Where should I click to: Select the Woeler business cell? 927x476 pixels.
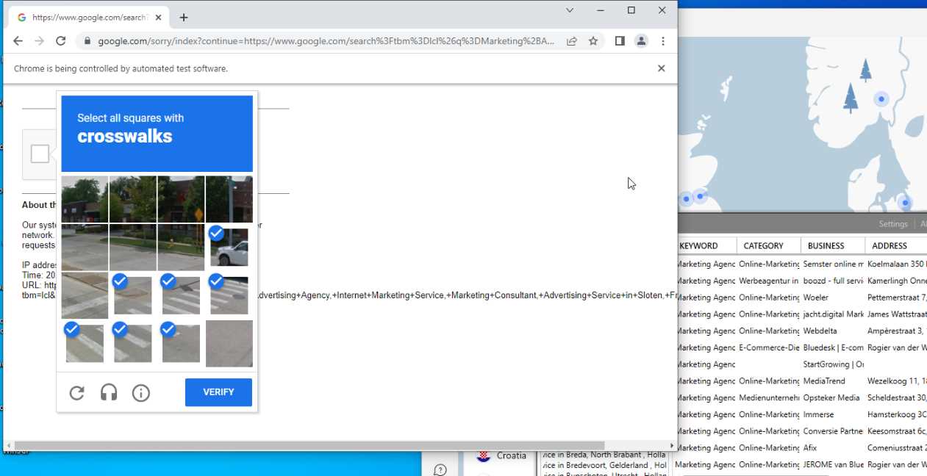coord(834,297)
